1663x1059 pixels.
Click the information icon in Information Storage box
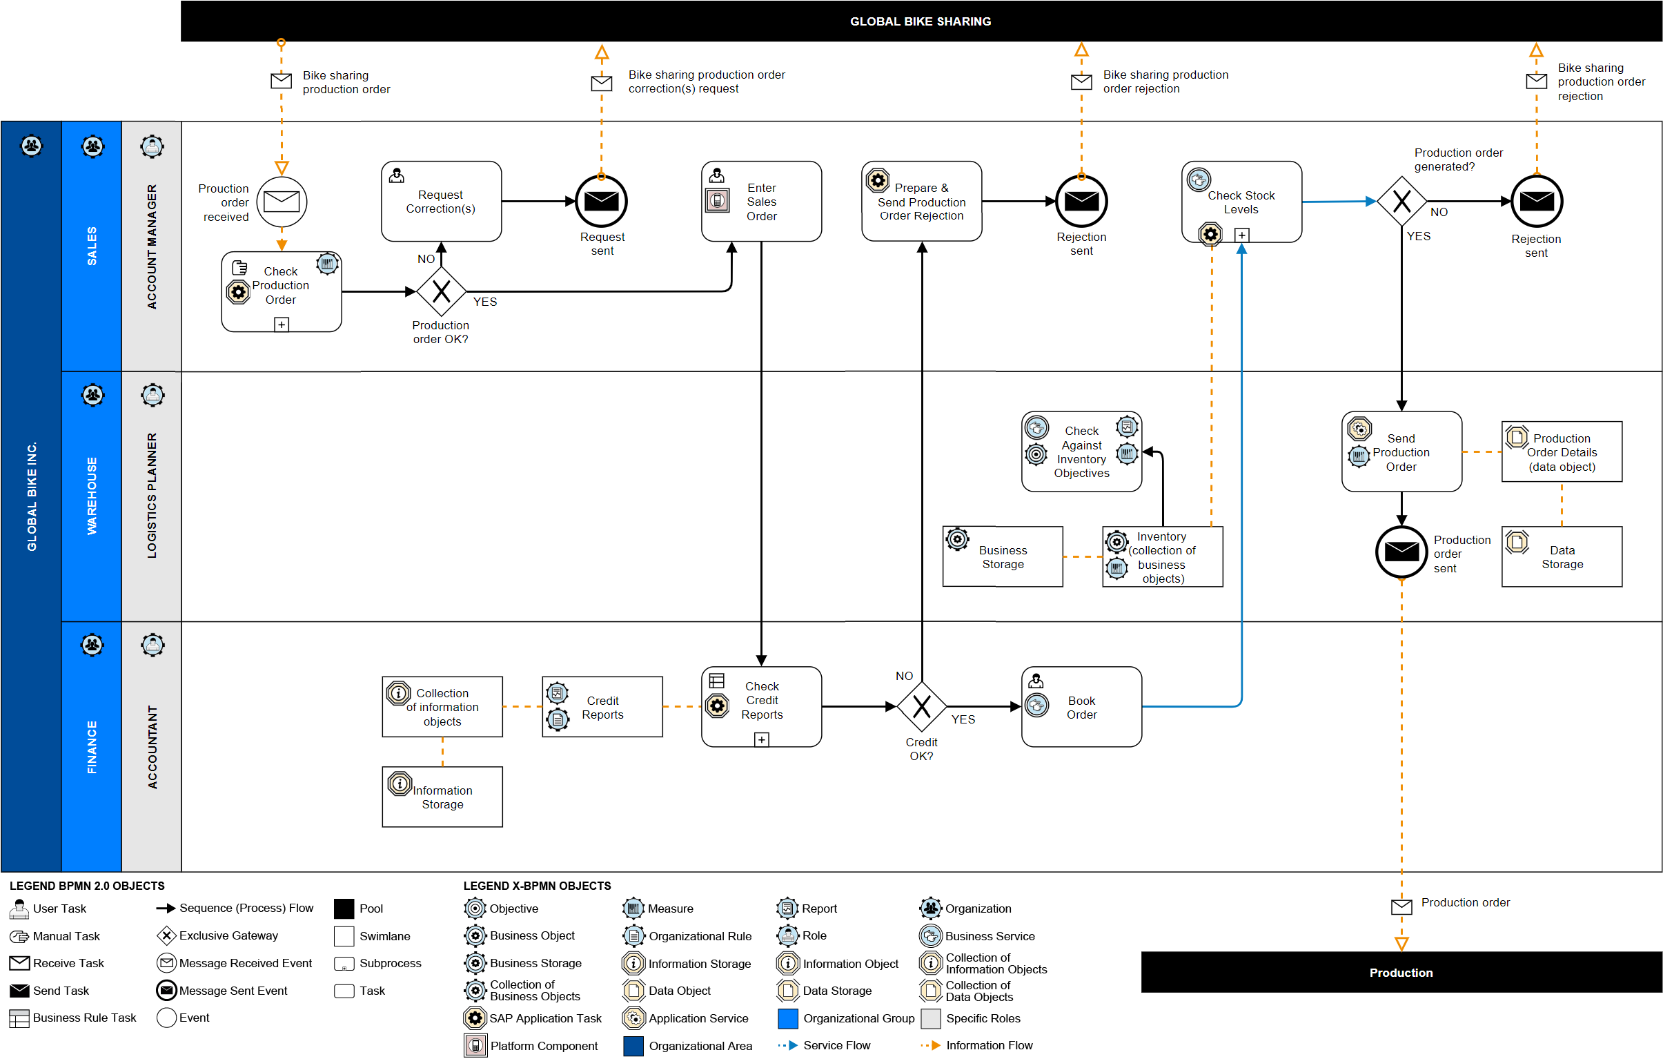[399, 784]
